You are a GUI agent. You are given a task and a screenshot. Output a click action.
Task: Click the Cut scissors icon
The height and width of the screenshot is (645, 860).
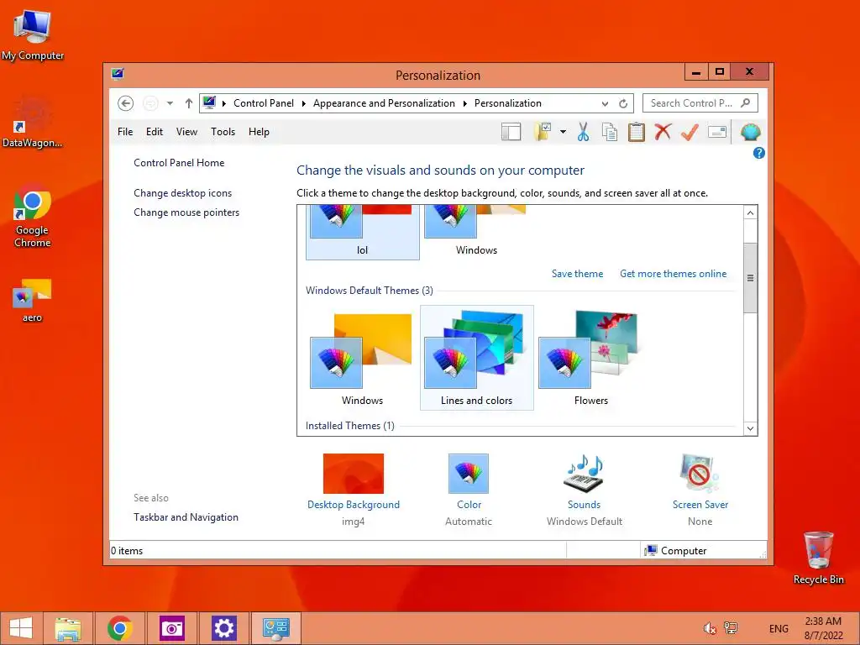click(583, 132)
